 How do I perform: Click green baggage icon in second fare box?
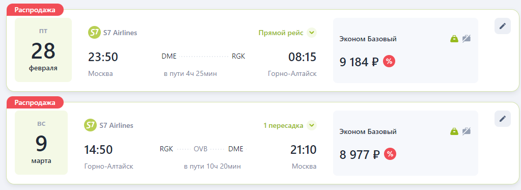(454, 131)
